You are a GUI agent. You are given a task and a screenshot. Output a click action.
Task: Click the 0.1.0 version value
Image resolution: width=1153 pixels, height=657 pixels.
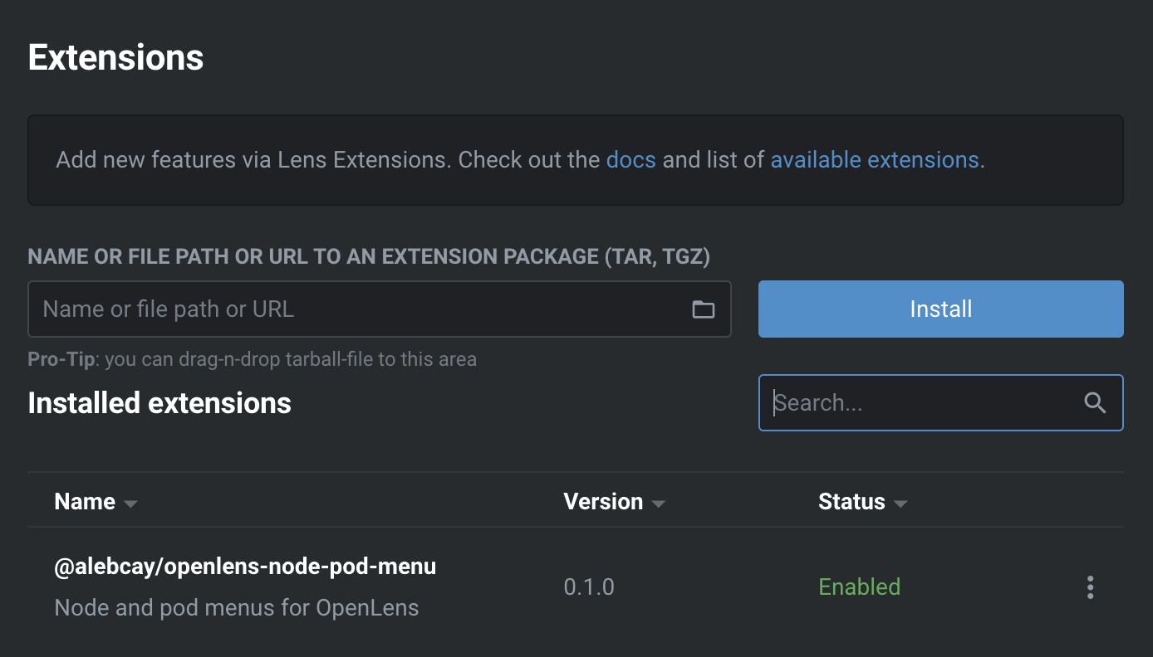click(x=589, y=587)
